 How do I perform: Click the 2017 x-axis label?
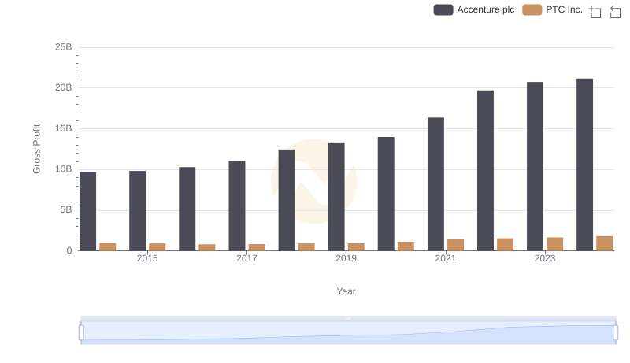pos(246,258)
